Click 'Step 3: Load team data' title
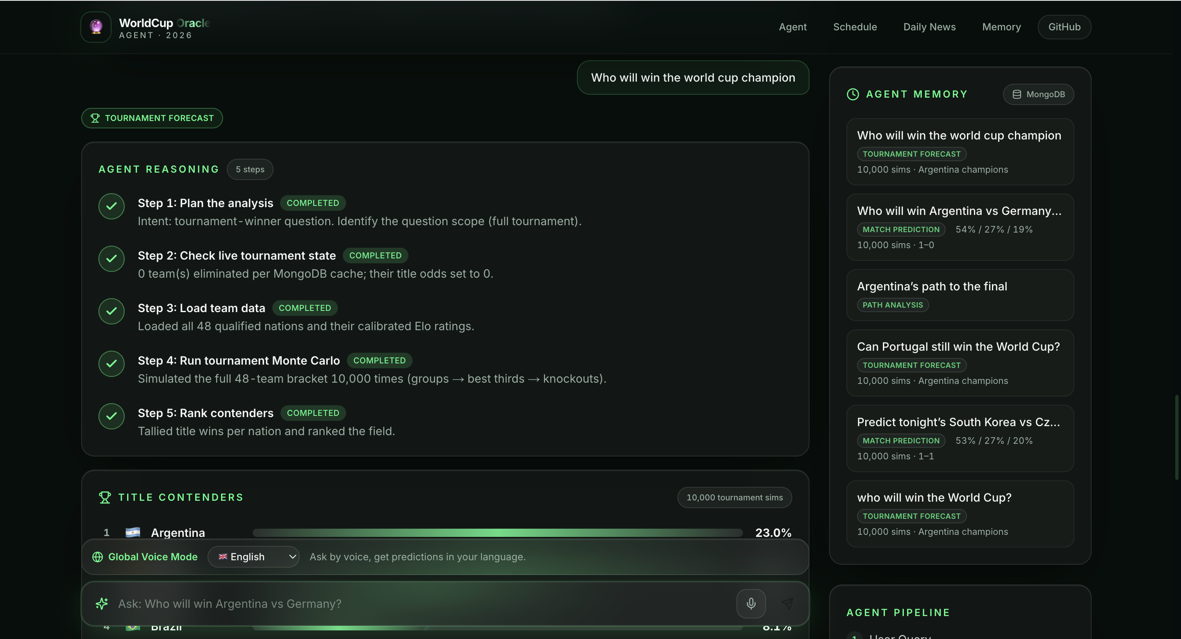The height and width of the screenshot is (639, 1181). [x=201, y=308]
